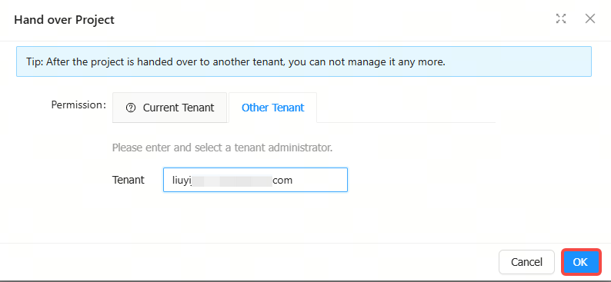Cancel the project handover
Image resolution: width=611 pixels, height=282 pixels.
(x=526, y=262)
